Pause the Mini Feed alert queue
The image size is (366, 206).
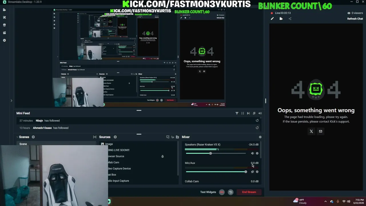click(x=242, y=113)
